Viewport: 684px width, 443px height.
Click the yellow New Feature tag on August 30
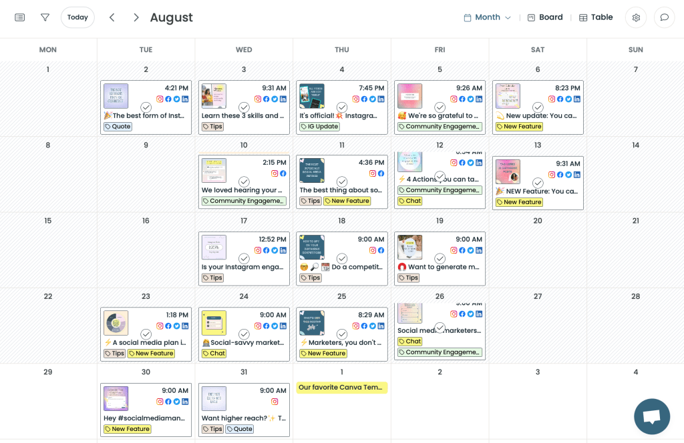(127, 429)
